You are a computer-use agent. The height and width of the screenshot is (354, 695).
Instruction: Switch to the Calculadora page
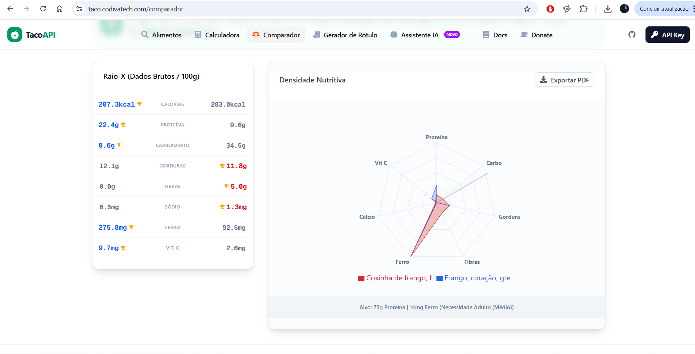217,35
